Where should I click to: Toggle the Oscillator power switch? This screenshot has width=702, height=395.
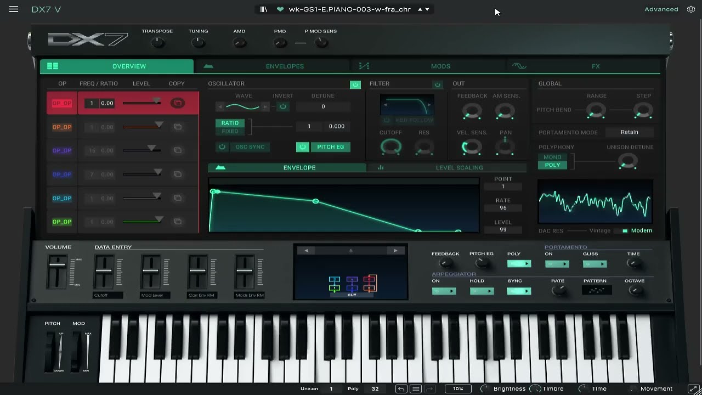click(355, 84)
